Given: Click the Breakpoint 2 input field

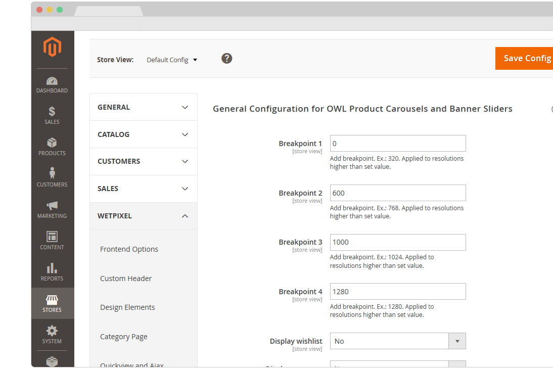Looking at the screenshot, I should coord(398,193).
